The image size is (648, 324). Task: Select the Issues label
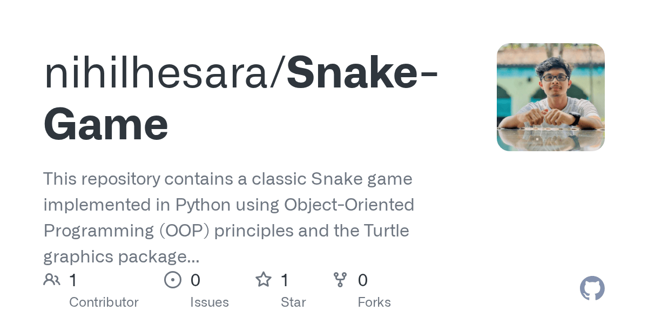point(210,302)
